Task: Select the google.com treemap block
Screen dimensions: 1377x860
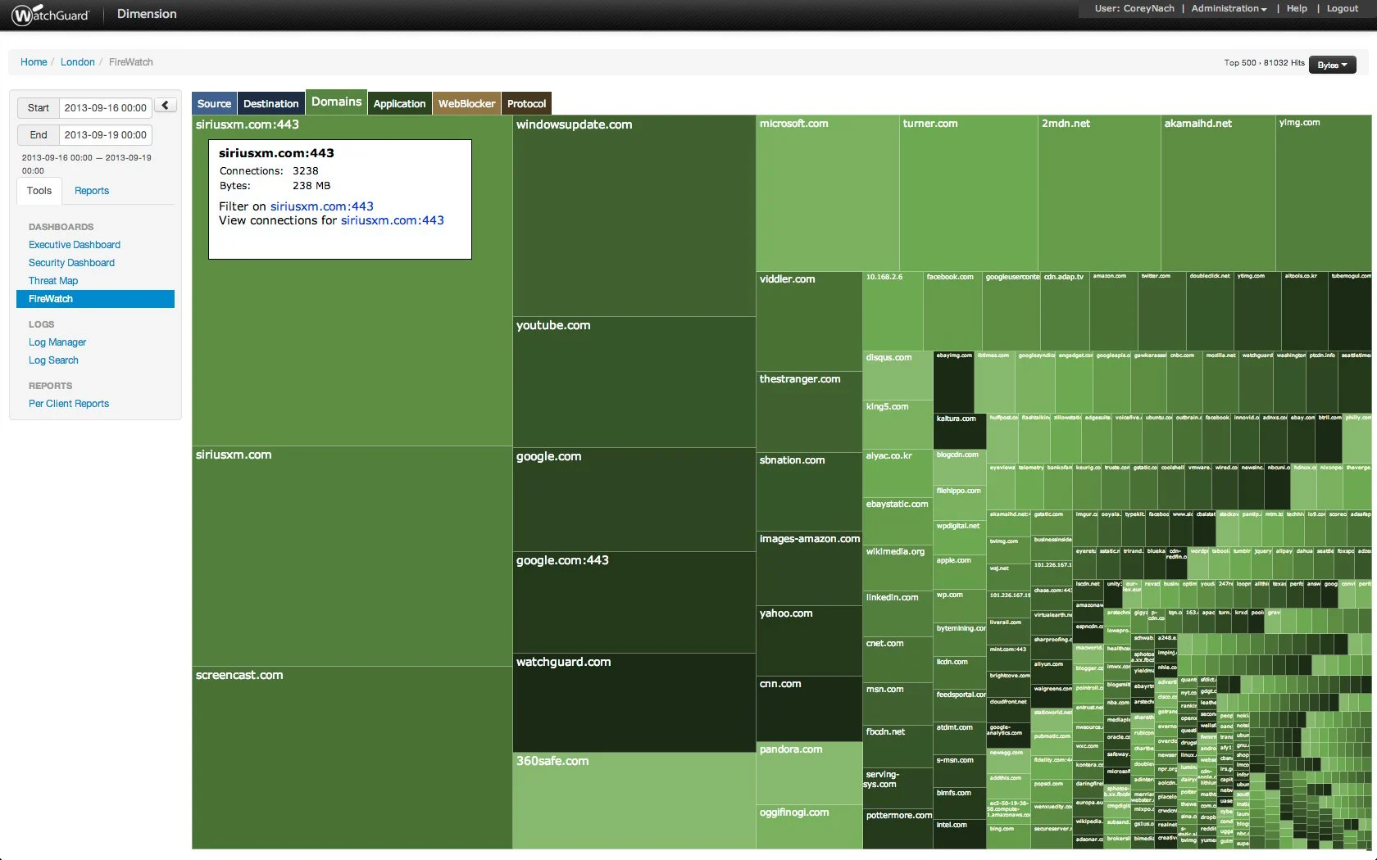Action: click(x=634, y=500)
